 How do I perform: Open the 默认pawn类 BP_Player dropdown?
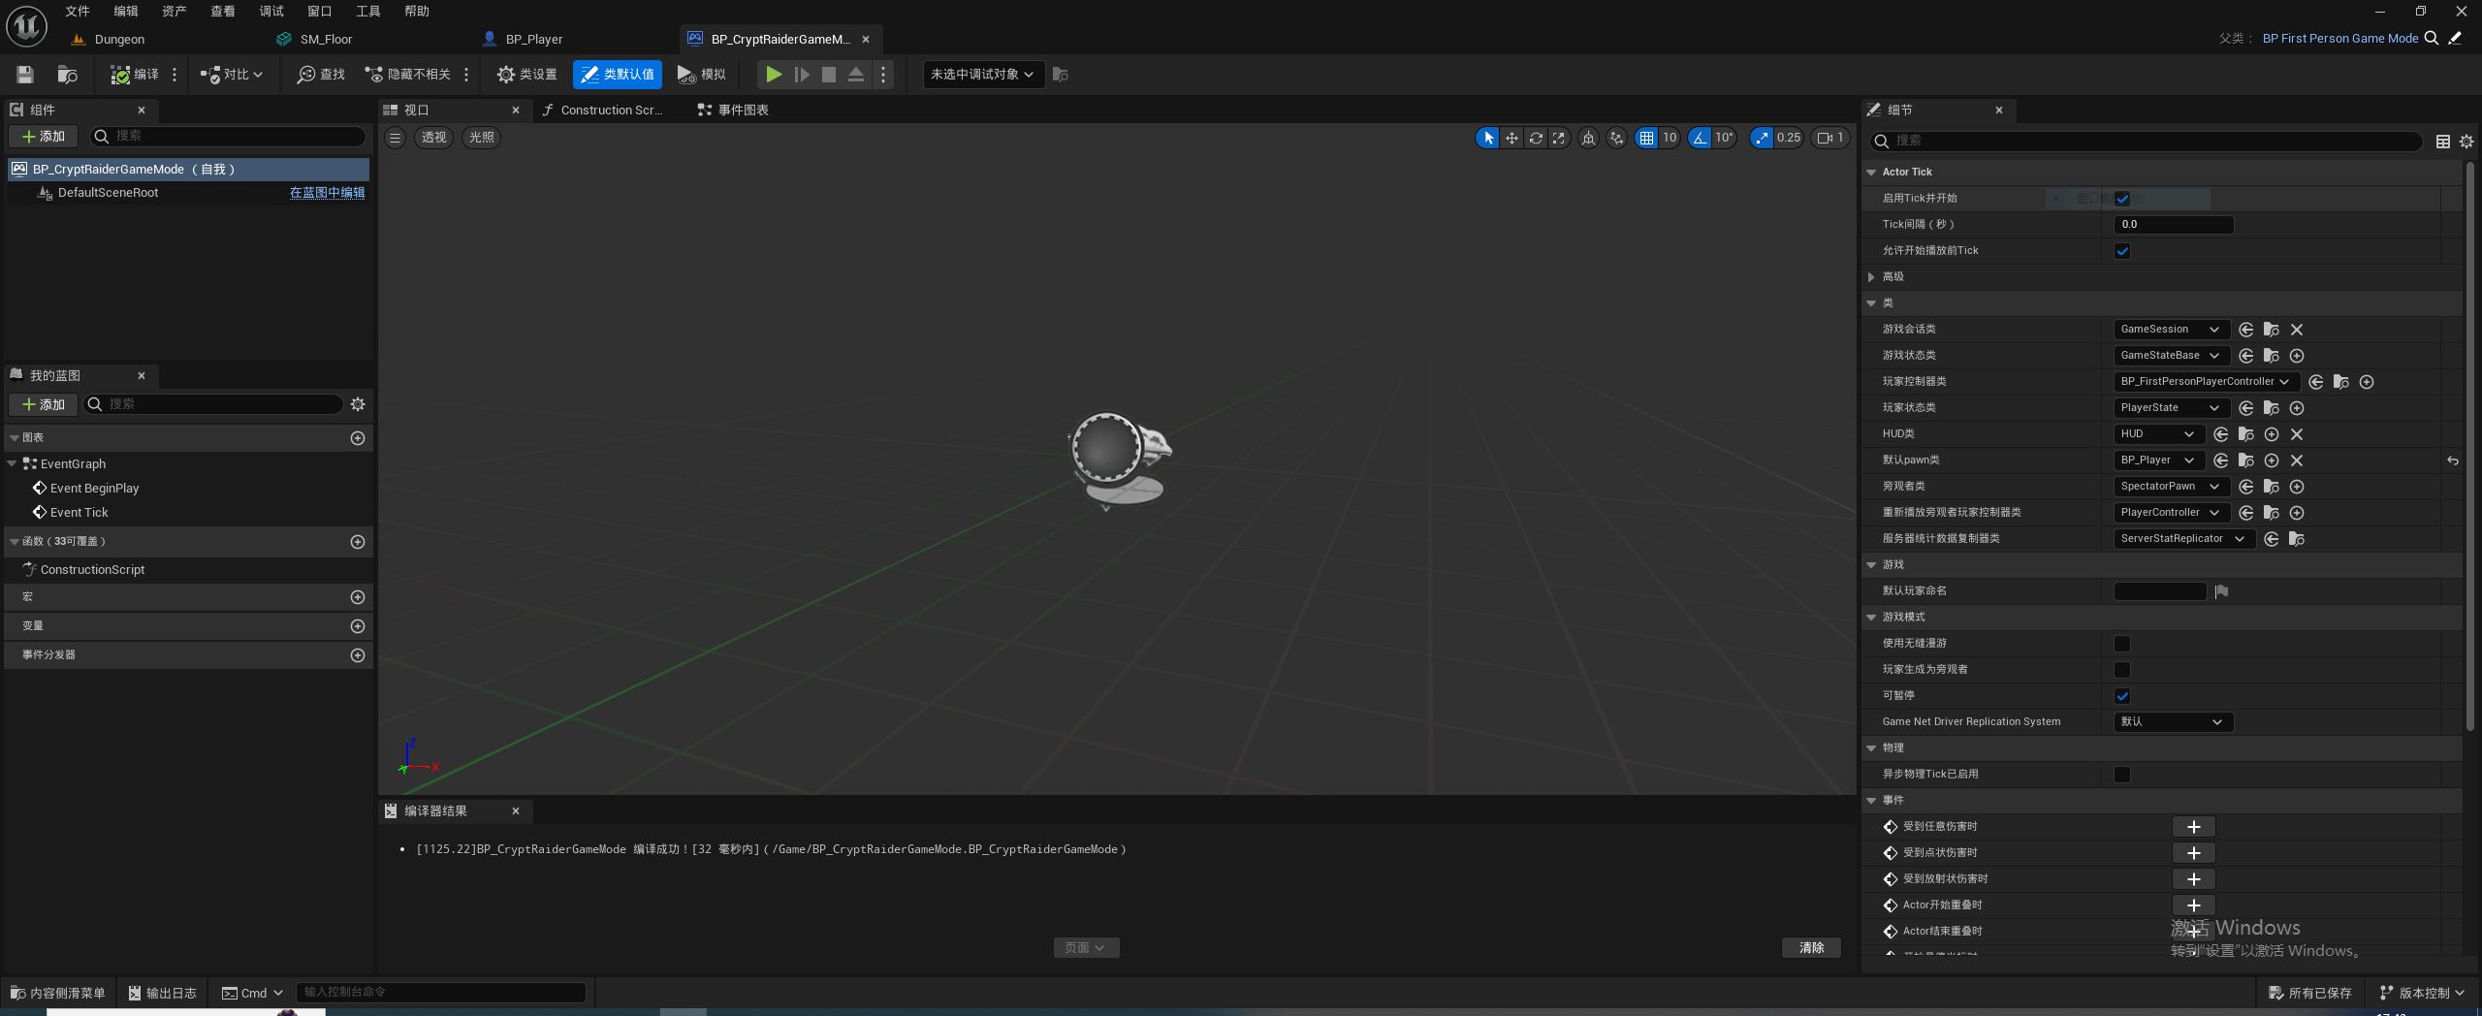pyautogui.click(x=2159, y=460)
